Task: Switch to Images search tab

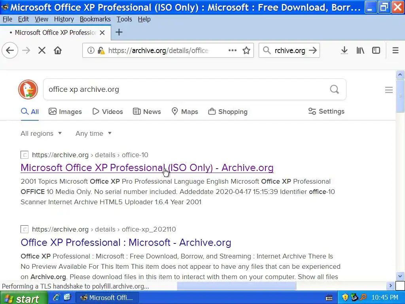Action: click(x=65, y=112)
